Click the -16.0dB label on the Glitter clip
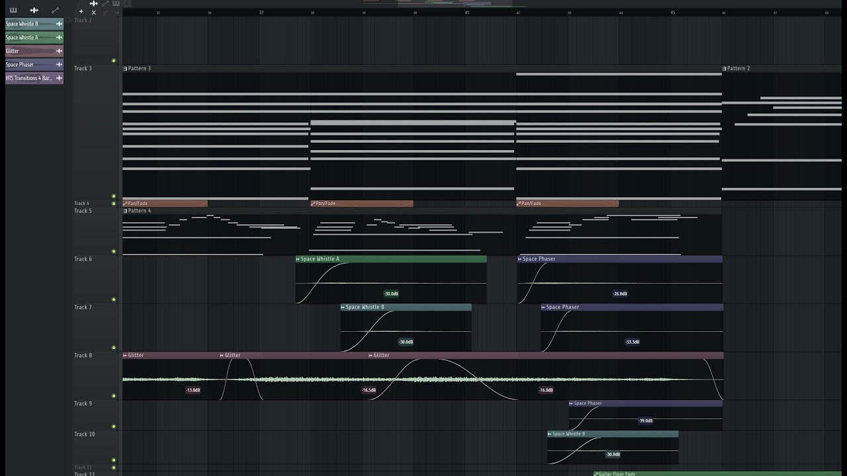 point(546,390)
